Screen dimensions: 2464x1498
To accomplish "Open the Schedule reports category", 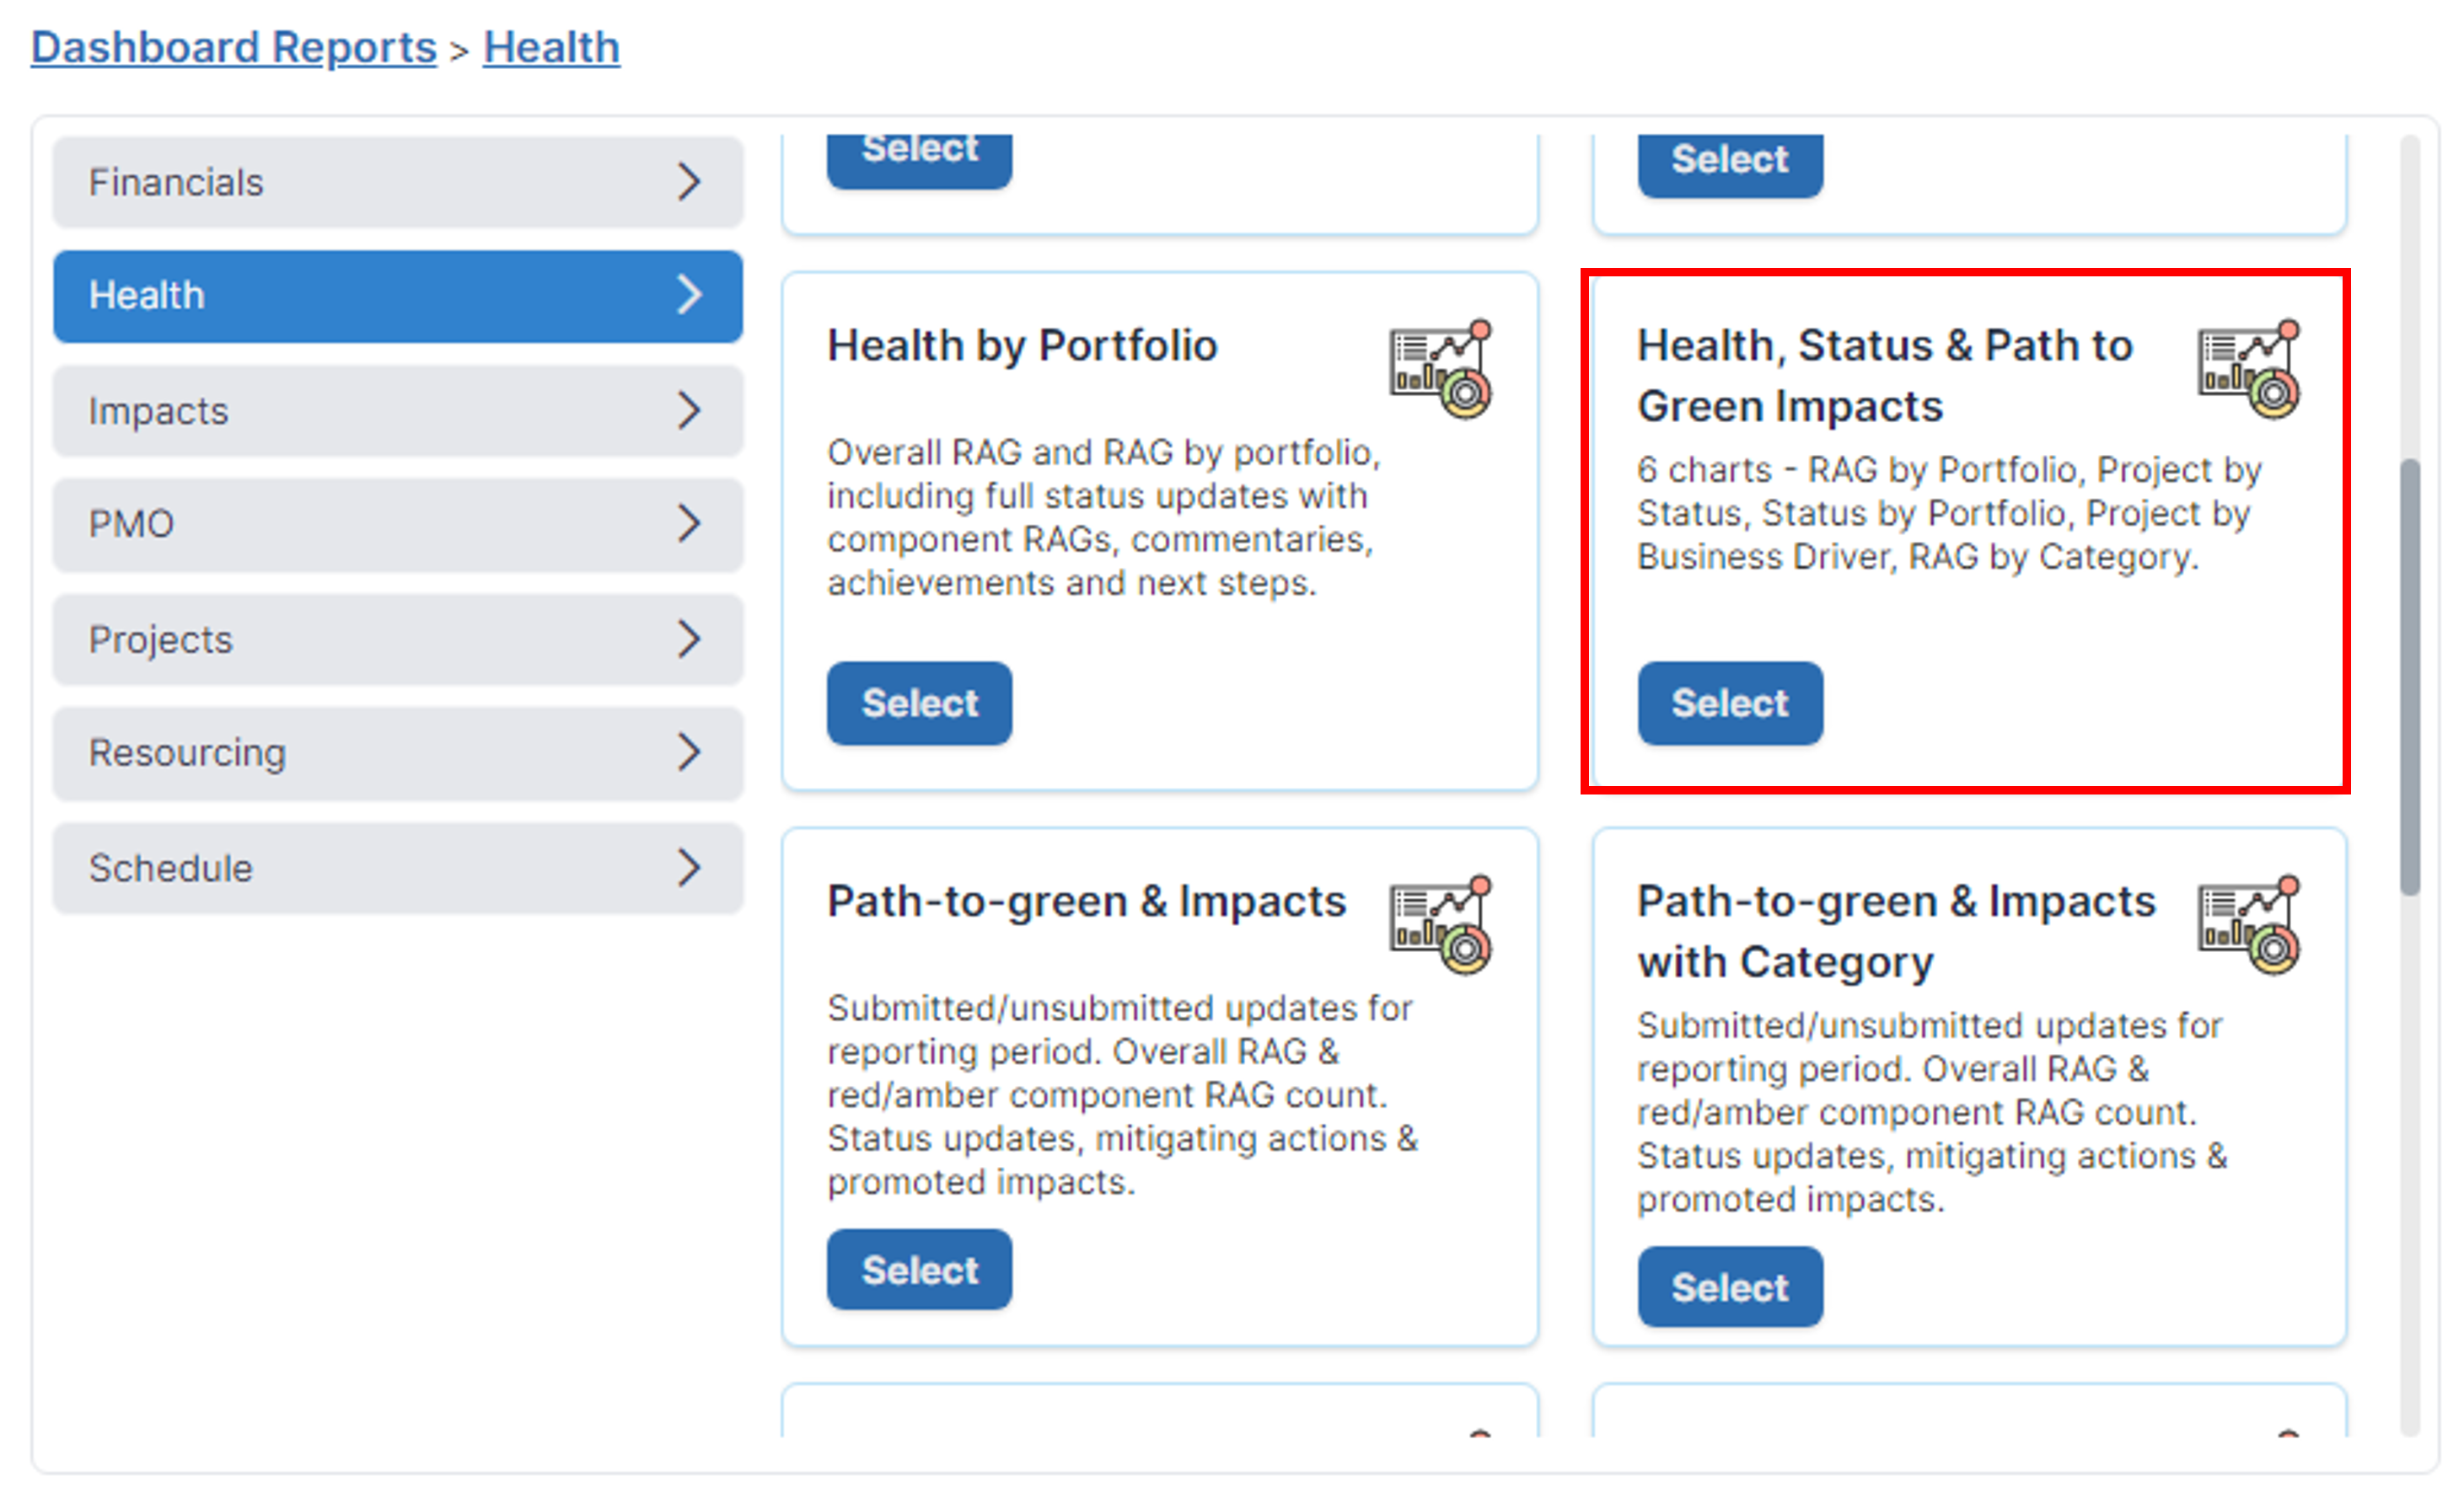I will (397, 869).
